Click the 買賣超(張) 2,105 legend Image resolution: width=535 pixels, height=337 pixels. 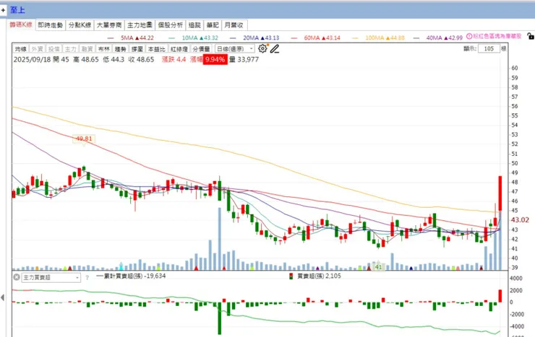pos(315,276)
